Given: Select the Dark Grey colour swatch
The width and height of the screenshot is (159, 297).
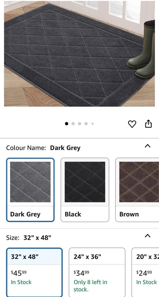Looking at the screenshot, I should (x=30, y=190).
